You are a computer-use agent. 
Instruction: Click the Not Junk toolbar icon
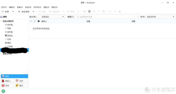99,11
